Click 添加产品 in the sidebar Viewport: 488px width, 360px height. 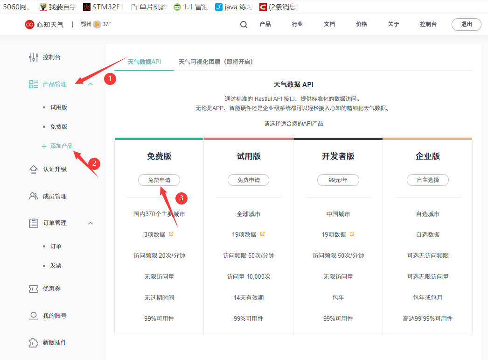(61, 146)
